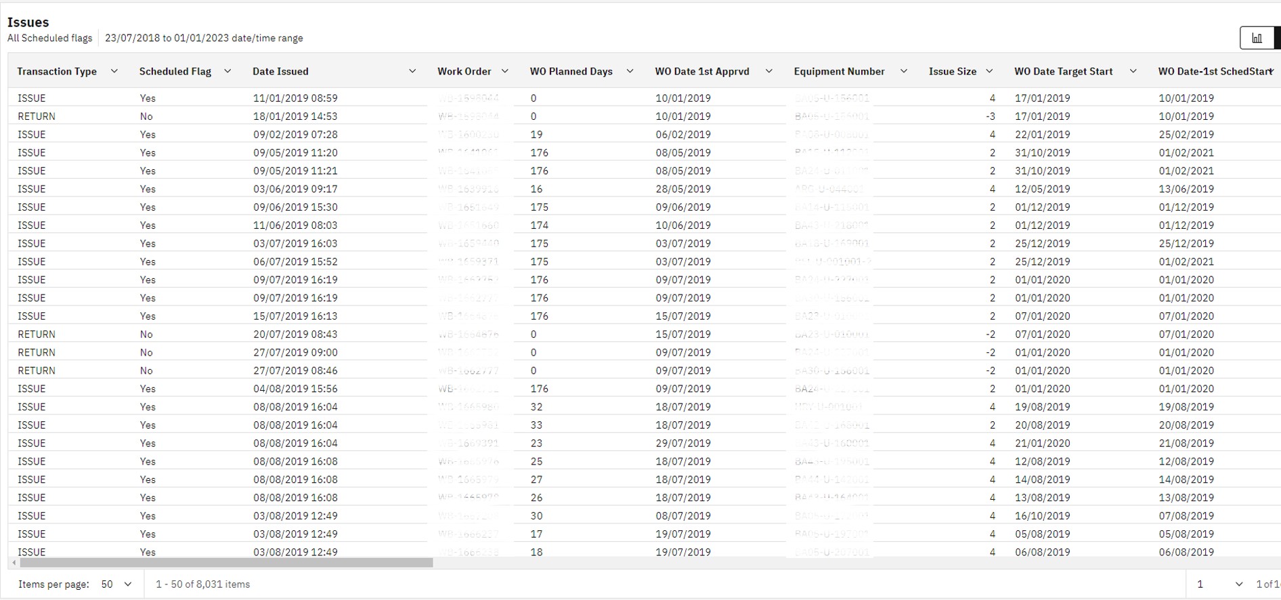Open WO Date Target Start column chevron
The image size is (1281, 600).
[1133, 71]
